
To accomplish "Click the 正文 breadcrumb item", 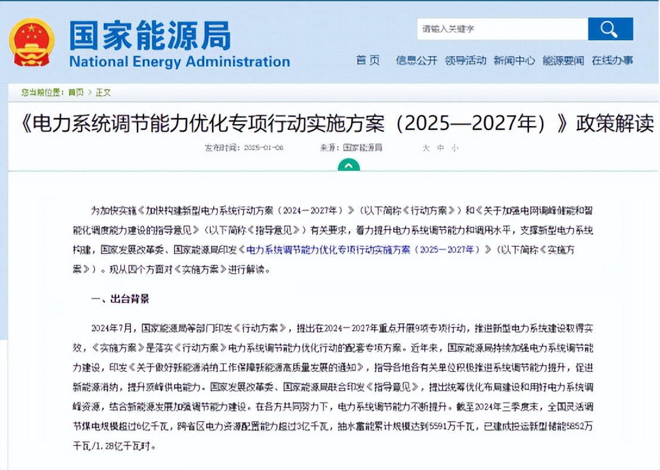I will coord(103,92).
